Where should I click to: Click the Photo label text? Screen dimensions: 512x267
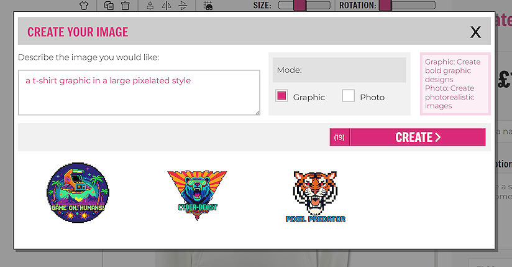372,97
